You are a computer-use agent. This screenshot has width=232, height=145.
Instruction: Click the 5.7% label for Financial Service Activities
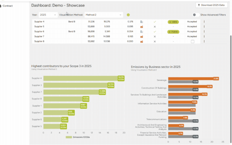coord(180,133)
